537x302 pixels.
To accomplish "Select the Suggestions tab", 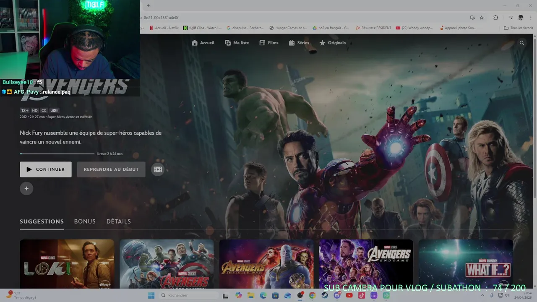I will (42, 221).
